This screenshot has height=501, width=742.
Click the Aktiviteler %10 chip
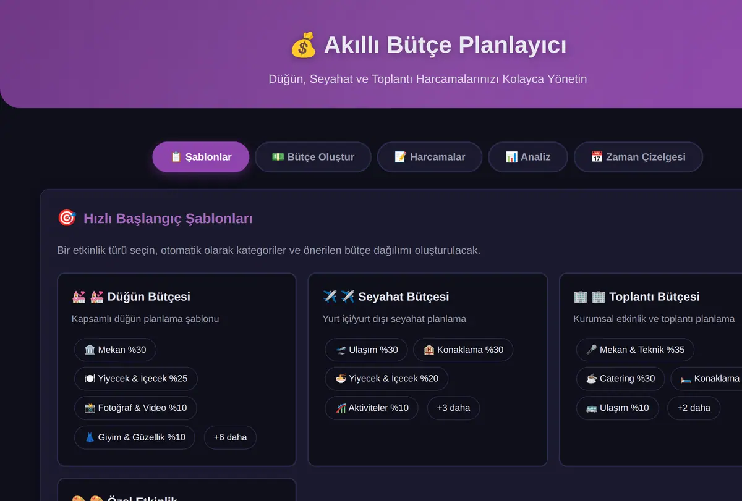(372, 408)
